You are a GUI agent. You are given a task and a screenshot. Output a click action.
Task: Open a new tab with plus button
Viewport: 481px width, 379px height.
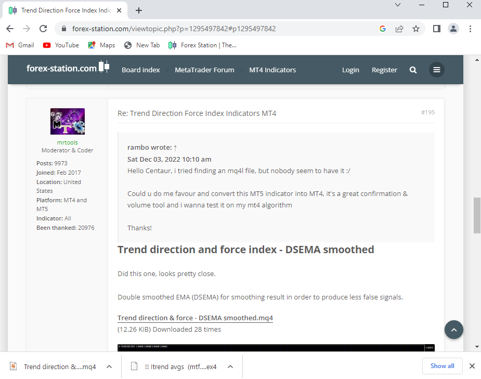139,10
